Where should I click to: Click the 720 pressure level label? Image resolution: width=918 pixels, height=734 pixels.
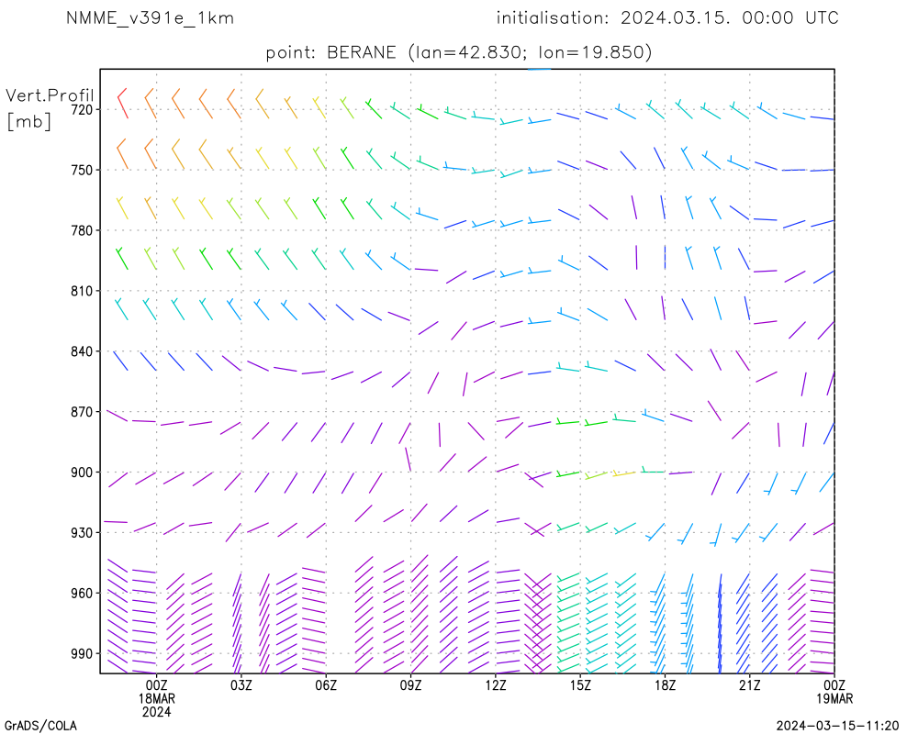(82, 109)
